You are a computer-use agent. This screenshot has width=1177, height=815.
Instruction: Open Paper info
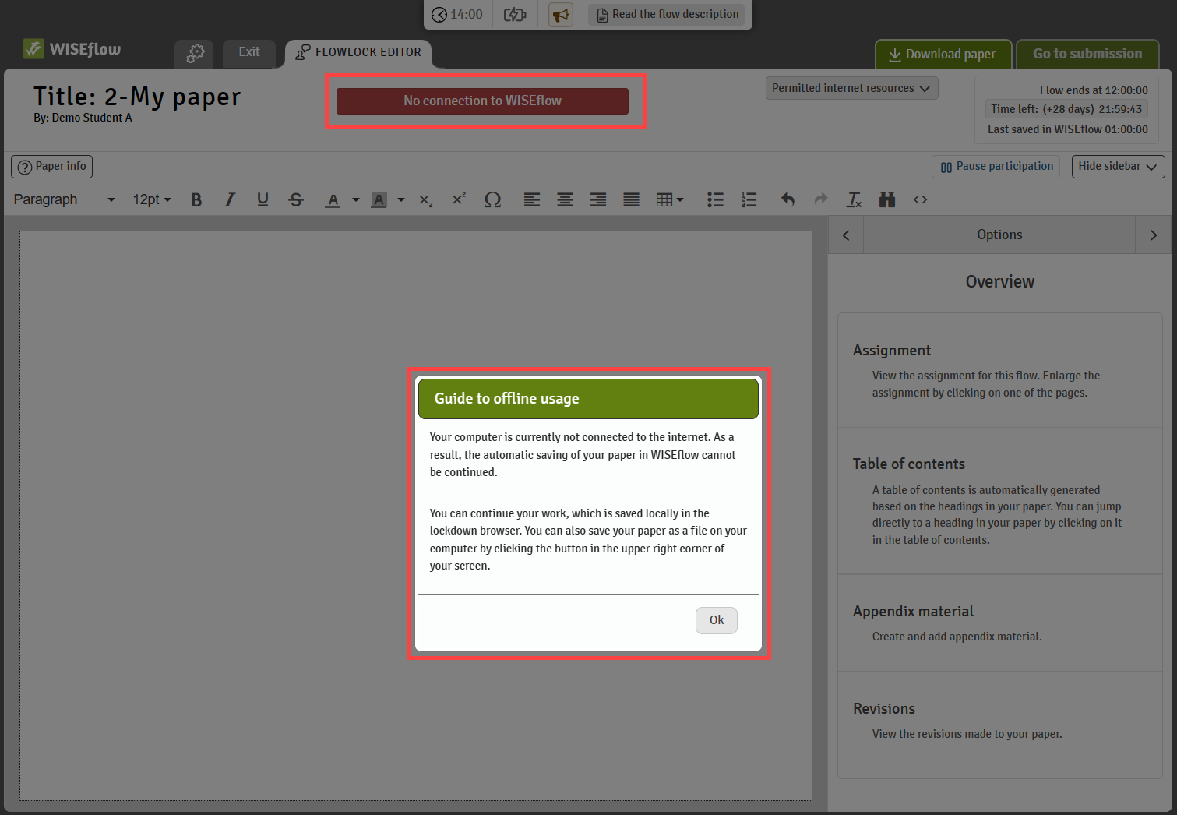tap(52, 167)
